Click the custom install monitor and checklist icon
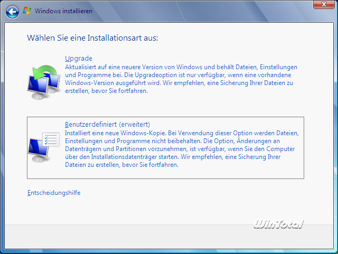Image resolution: width=338 pixels, height=254 pixels. [44, 147]
